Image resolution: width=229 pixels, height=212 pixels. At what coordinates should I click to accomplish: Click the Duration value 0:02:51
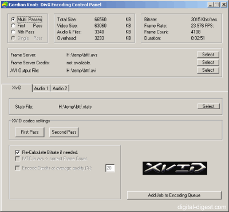coord(198,38)
